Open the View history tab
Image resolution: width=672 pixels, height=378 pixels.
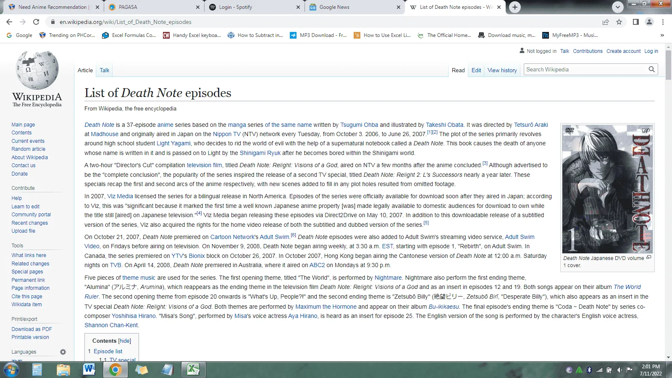pyautogui.click(x=502, y=70)
